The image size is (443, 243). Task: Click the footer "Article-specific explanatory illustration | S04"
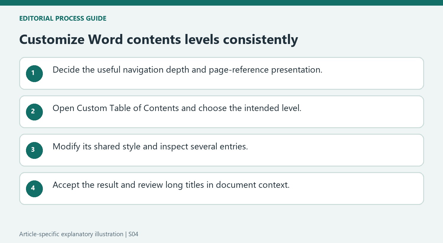79,234
